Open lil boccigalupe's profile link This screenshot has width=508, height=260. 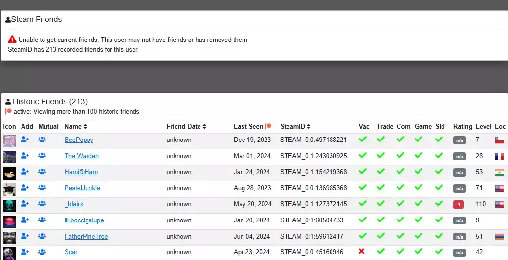coord(84,220)
